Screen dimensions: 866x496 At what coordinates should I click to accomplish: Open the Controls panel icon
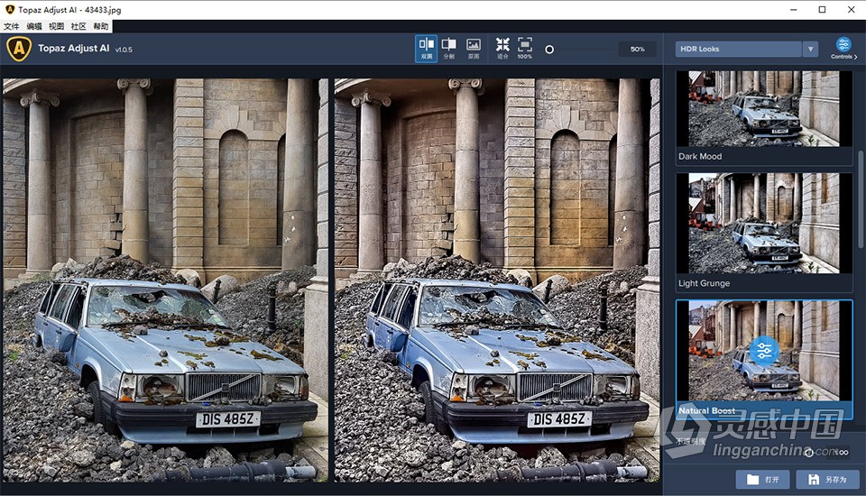[843, 48]
